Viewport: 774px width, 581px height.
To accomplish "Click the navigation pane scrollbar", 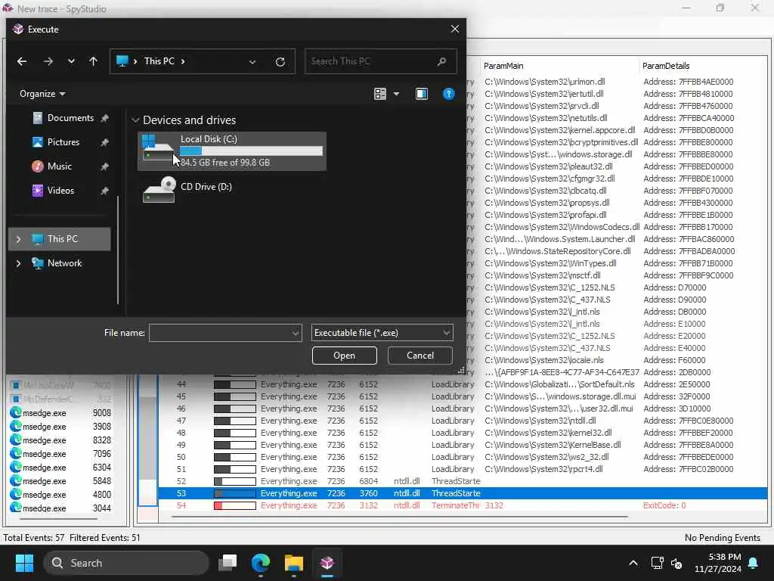I will click(118, 250).
